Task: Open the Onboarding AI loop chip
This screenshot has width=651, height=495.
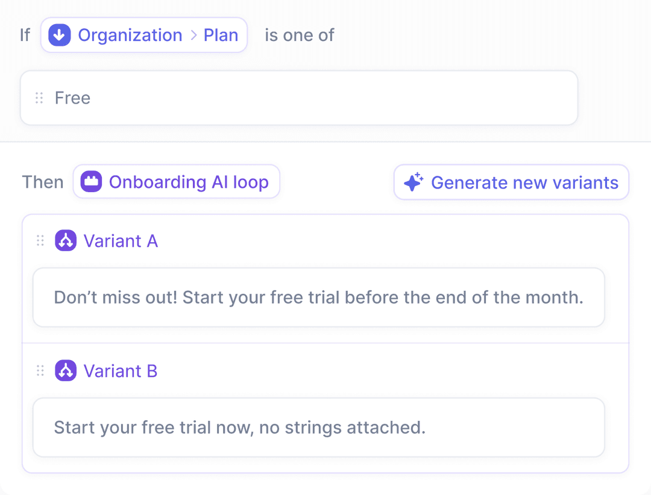Action: point(176,181)
